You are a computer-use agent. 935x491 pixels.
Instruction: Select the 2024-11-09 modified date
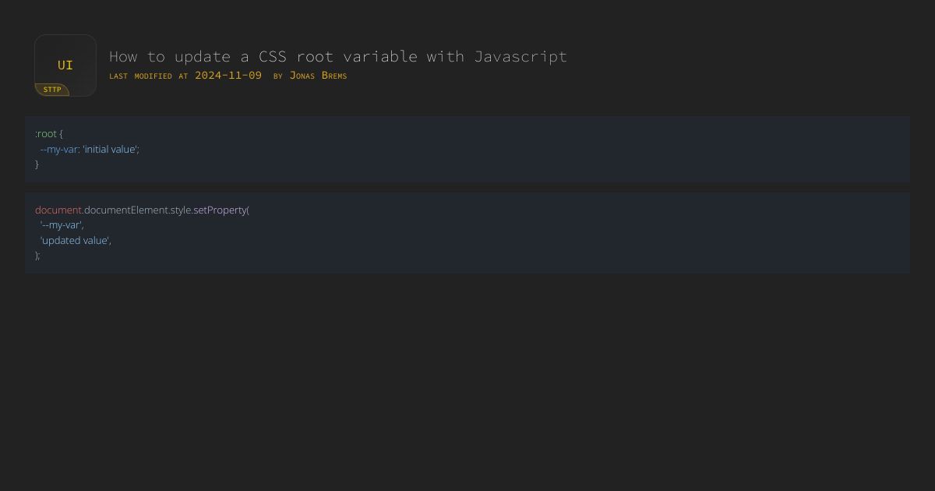[x=228, y=76]
